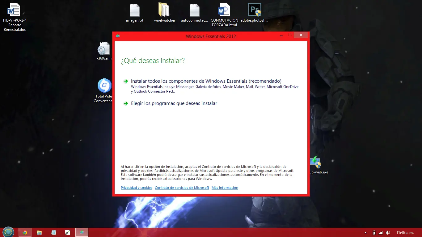Check the battery status icon in the tray
The image size is (422, 237).
(374, 233)
